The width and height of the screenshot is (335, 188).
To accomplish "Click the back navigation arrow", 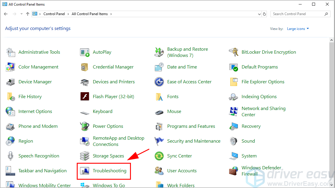I will (x=5, y=14).
